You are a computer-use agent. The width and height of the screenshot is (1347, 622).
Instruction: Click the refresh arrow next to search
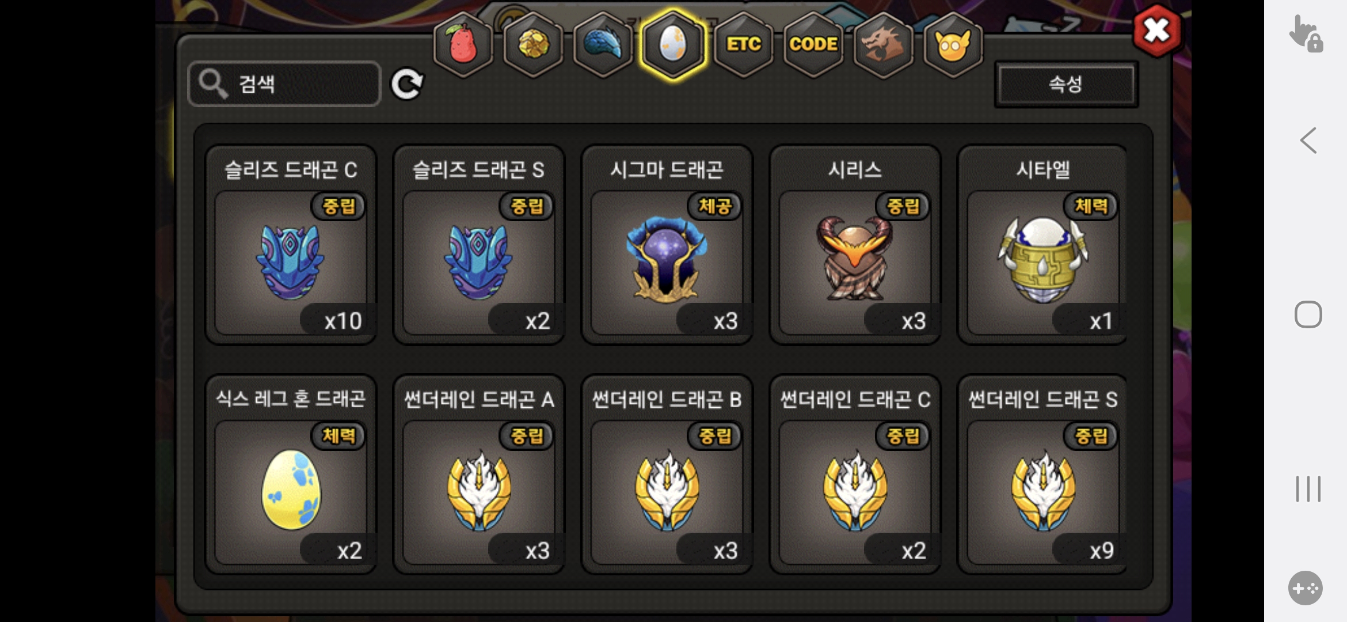(407, 85)
